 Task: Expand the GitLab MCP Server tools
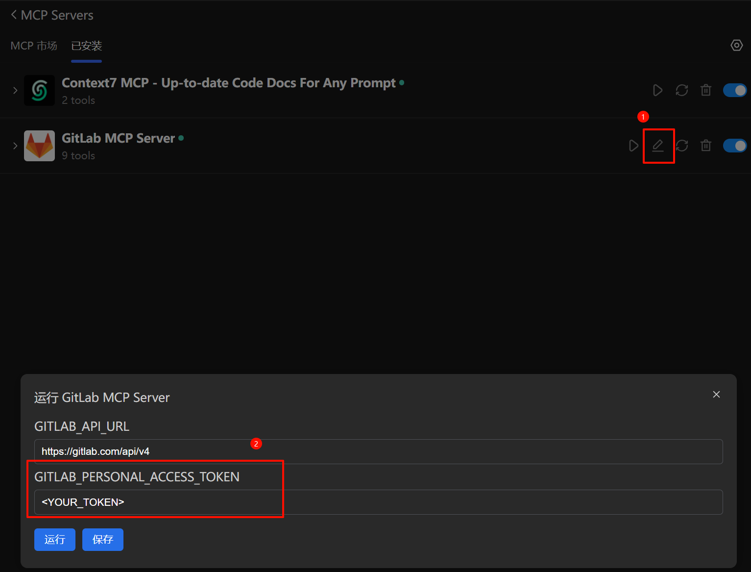click(x=15, y=146)
